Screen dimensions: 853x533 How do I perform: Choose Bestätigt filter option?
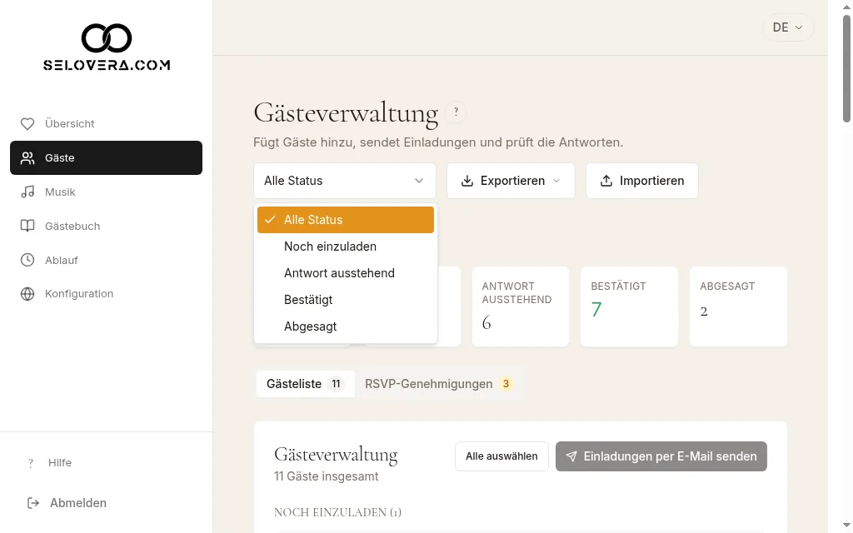click(x=346, y=300)
